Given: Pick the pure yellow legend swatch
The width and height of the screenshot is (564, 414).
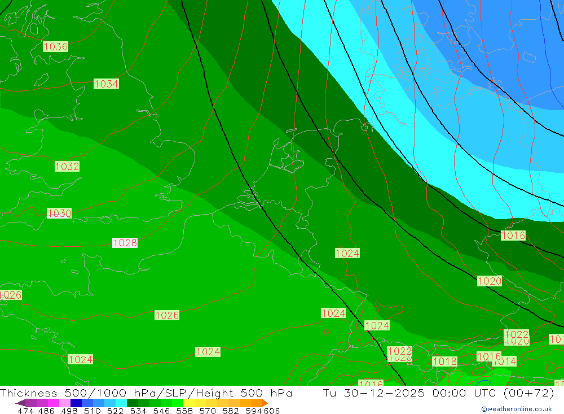Looking at the screenshot, I should (x=189, y=403).
